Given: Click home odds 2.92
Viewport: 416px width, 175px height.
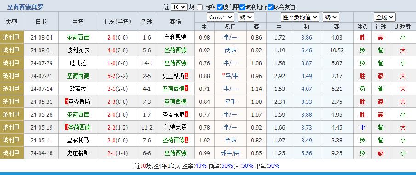Looking at the screenshot, I should pyautogui.click(x=280, y=76).
